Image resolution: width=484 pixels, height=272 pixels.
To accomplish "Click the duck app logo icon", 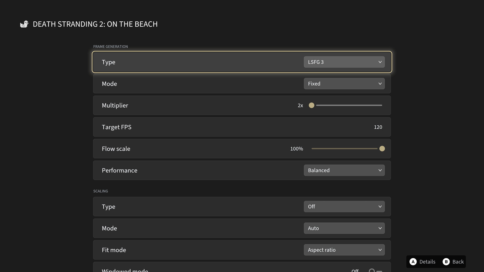I will (24, 24).
